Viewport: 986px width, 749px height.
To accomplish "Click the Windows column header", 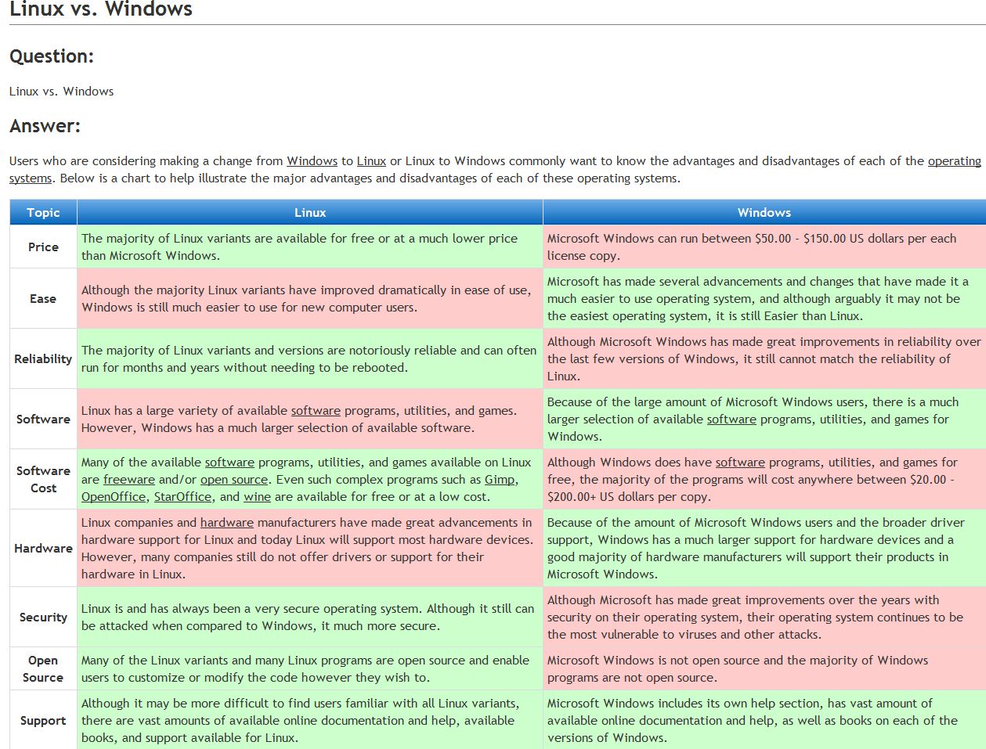I will coord(764,213).
